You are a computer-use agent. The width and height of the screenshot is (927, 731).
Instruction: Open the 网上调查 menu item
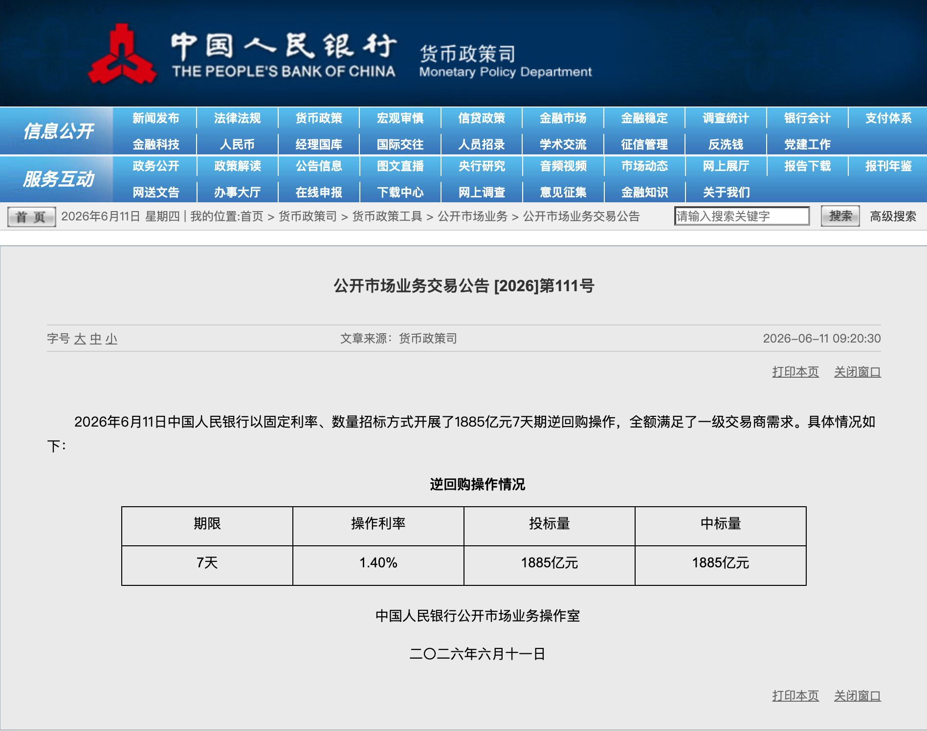[482, 193]
